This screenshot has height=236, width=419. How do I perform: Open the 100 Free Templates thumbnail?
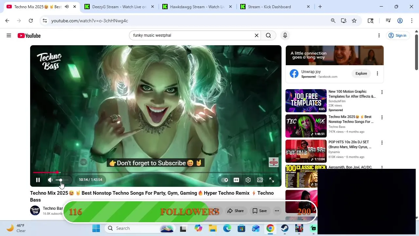[x=306, y=101]
